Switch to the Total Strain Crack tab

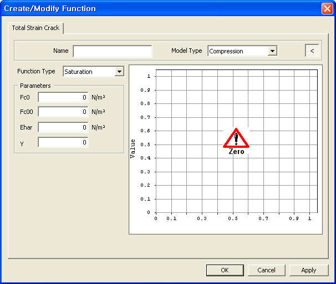(35, 28)
